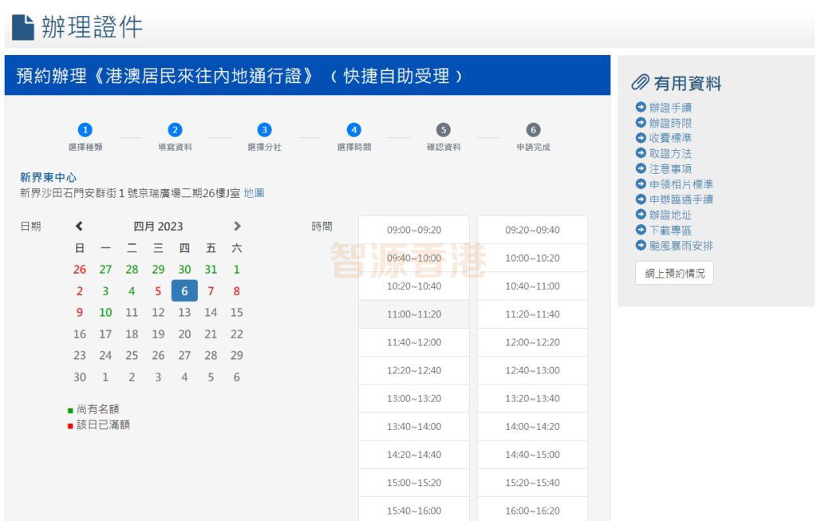Choose the 09:40~10:00 time slot

click(x=414, y=258)
